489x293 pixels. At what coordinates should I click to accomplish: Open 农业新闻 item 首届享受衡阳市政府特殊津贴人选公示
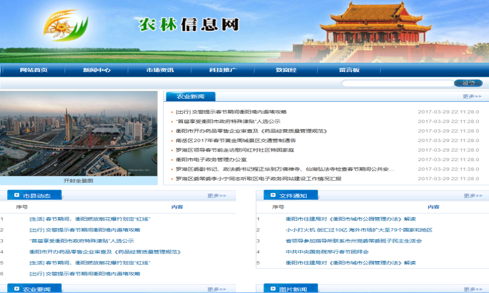click(228, 122)
